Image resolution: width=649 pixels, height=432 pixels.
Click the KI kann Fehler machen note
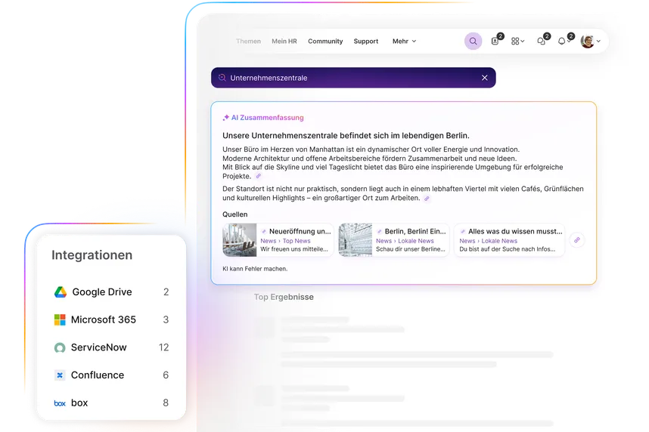tap(255, 269)
